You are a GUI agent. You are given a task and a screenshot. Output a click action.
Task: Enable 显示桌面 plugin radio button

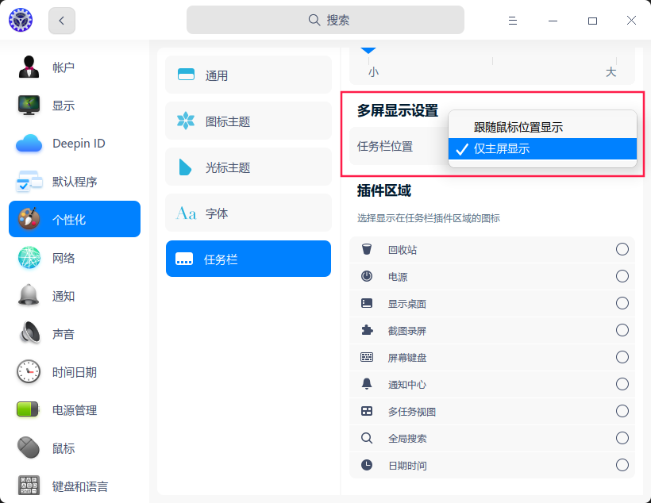(622, 303)
